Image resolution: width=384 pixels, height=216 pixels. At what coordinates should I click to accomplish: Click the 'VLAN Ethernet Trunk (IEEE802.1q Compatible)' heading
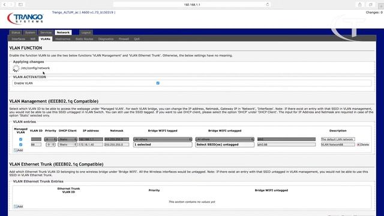(56, 164)
